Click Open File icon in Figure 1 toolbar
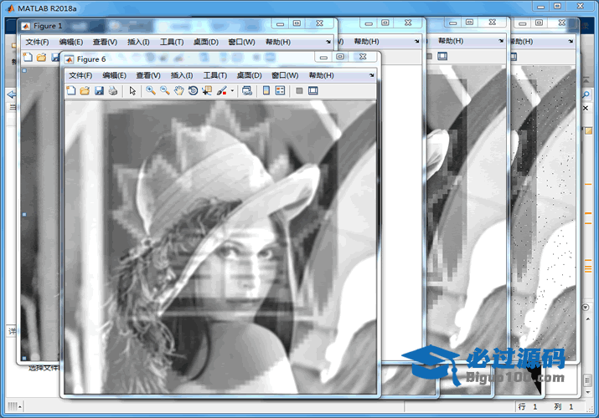 41,57
